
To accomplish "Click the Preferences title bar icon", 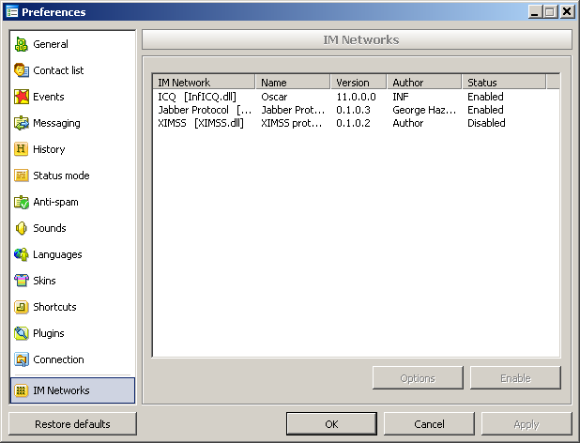I will [12, 12].
